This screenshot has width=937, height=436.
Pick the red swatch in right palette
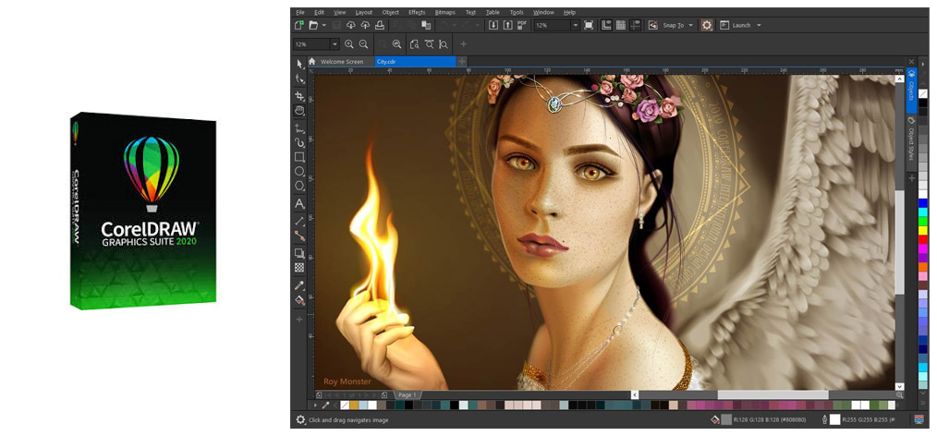(923, 239)
